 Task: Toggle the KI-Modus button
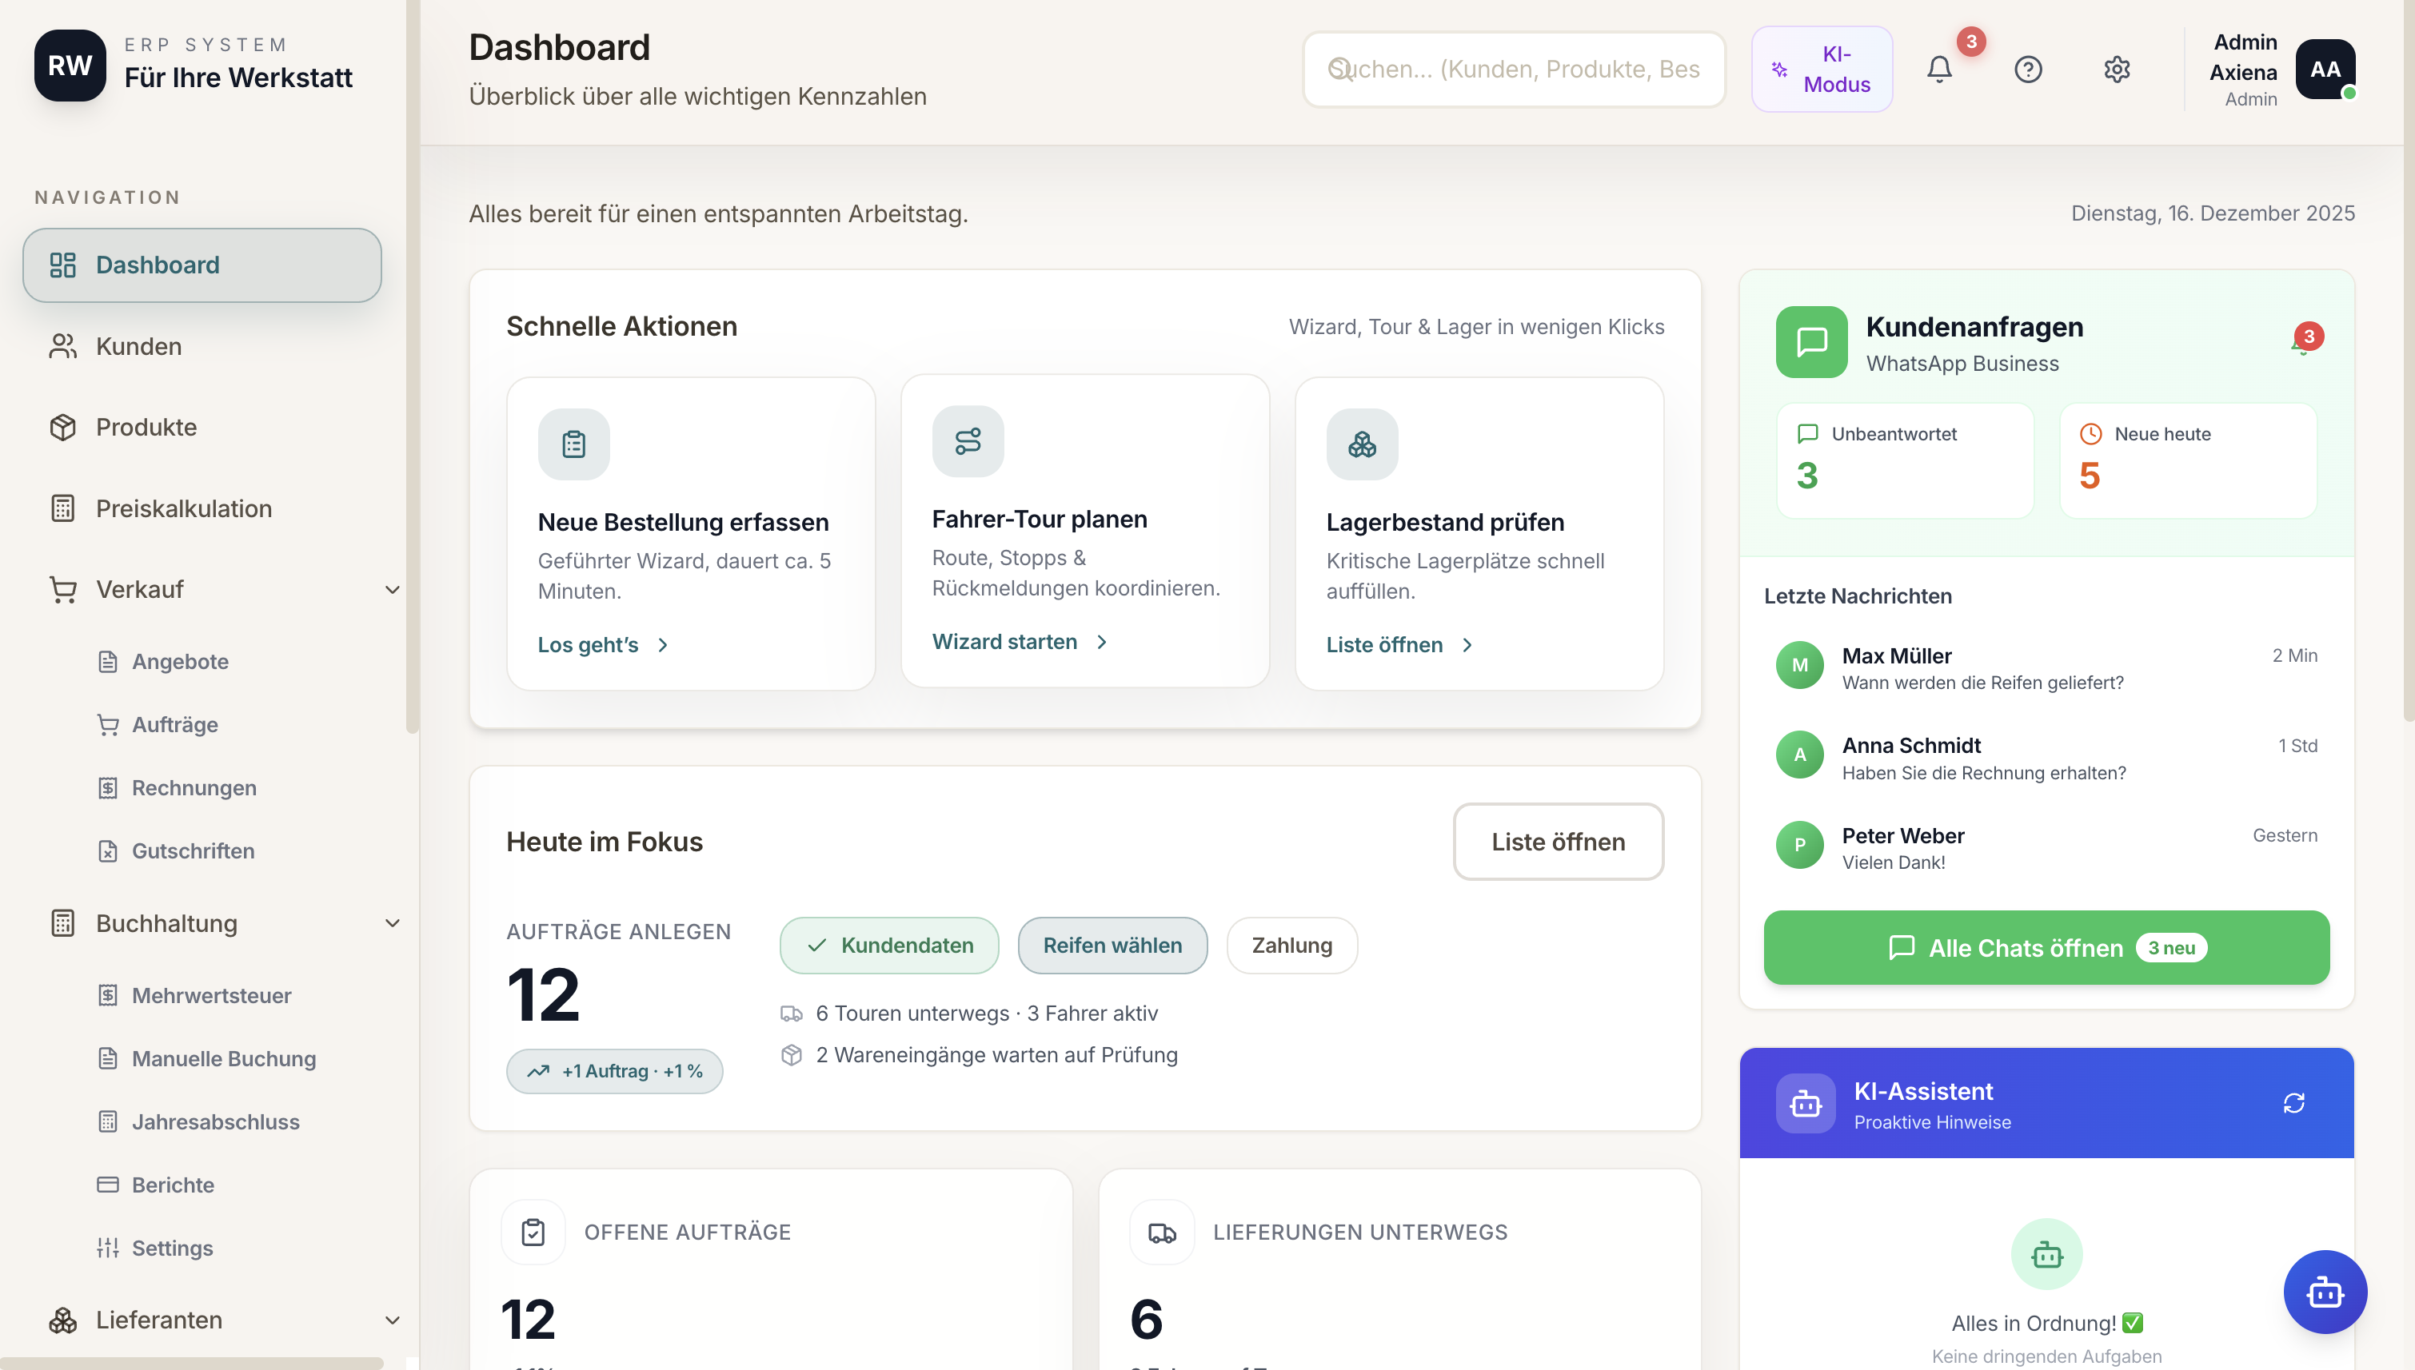[x=1821, y=70]
